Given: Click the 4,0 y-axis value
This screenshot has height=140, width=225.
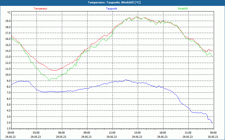Looking at the screenshot, I should (8, 111).
